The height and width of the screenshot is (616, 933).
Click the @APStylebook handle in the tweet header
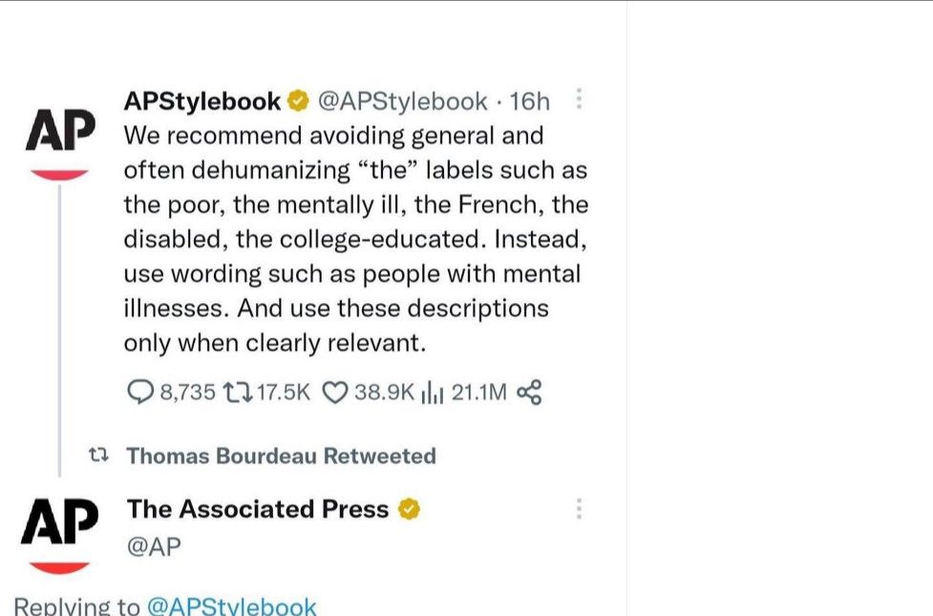click(402, 100)
